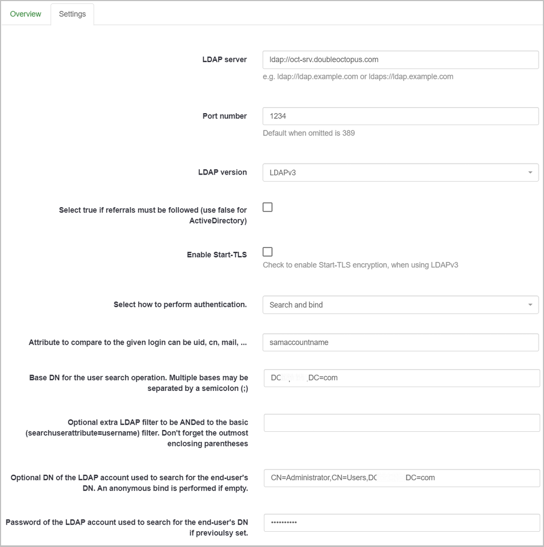The width and height of the screenshot is (544, 547).
Task: Click the LDAP server label
Action: tap(224, 60)
